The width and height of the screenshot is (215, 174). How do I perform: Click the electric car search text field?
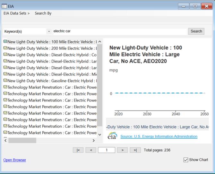click(120, 31)
